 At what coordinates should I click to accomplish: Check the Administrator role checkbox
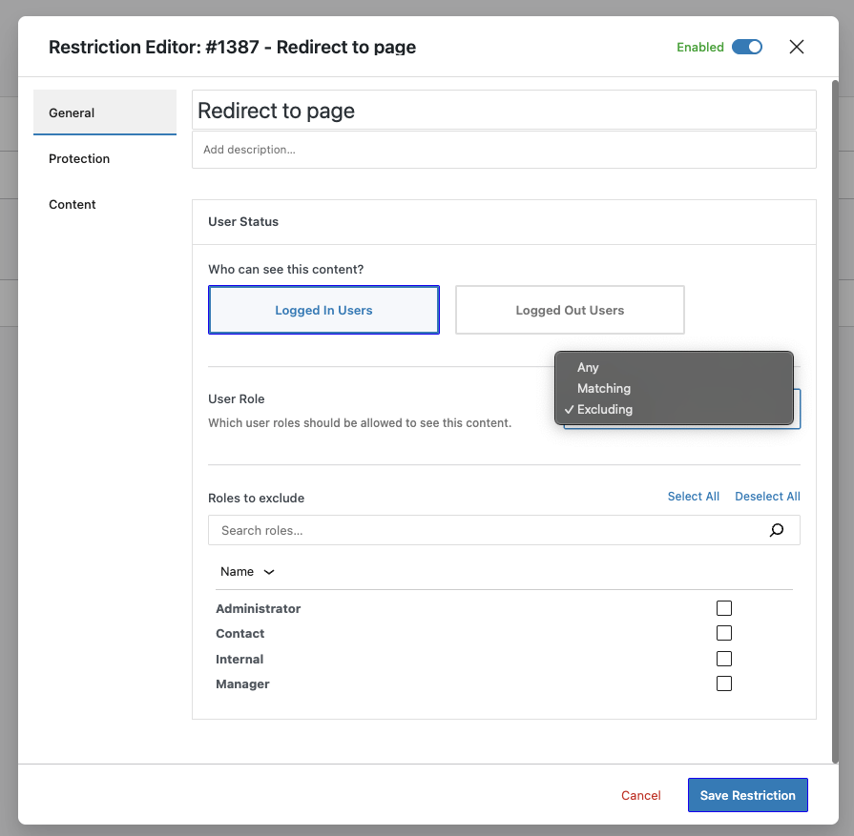point(724,608)
